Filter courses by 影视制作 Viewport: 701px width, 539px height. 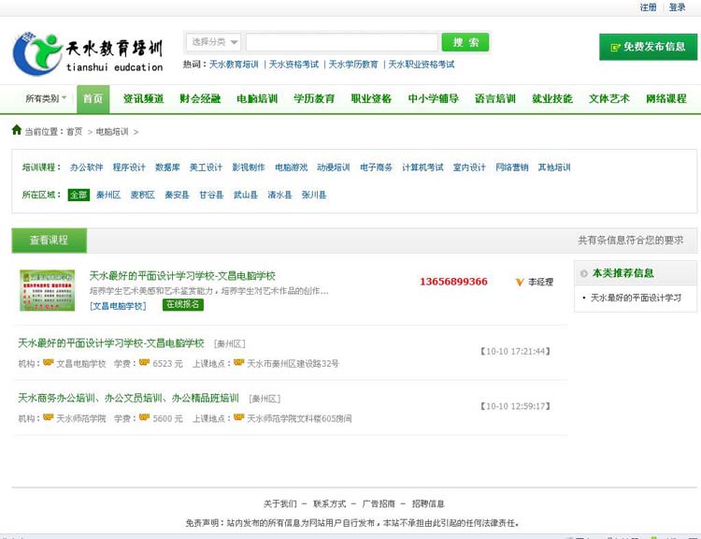pyautogui.click(x=248, y=168)
